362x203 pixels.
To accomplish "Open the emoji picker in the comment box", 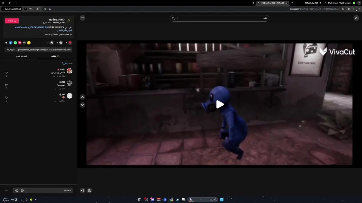I will (x=17, y=191).
